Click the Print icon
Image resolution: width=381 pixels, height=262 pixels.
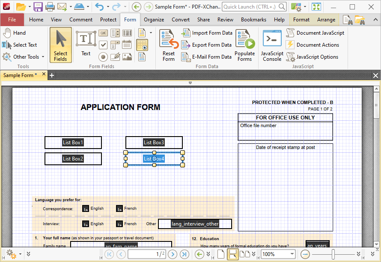coord(50,7)
